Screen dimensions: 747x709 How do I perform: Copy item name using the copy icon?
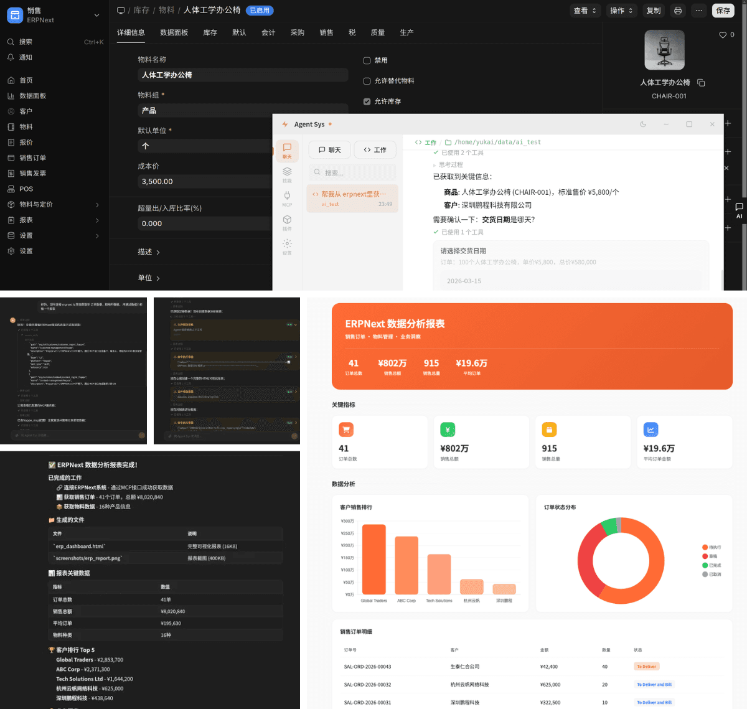coord(701,83)
